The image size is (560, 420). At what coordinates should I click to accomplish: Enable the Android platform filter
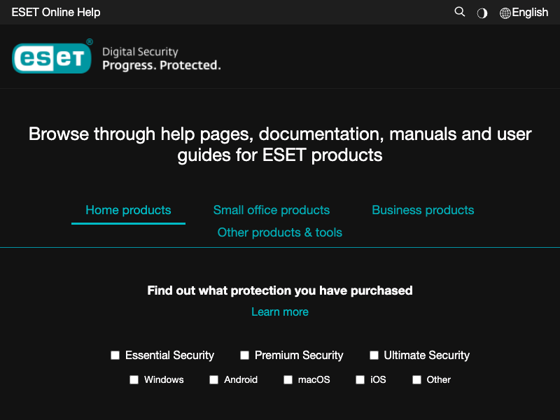tap(214, 379)
